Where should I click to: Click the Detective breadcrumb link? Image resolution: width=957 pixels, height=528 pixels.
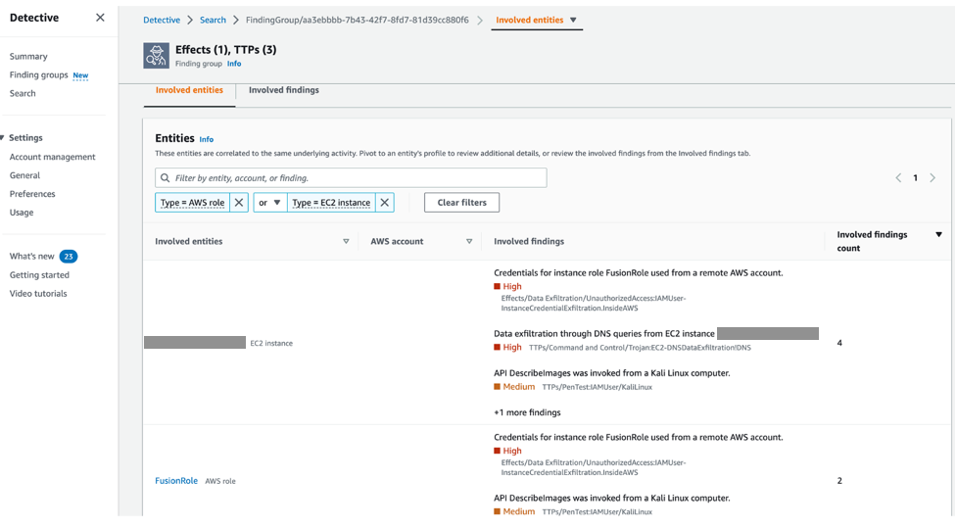pos(162,21)
